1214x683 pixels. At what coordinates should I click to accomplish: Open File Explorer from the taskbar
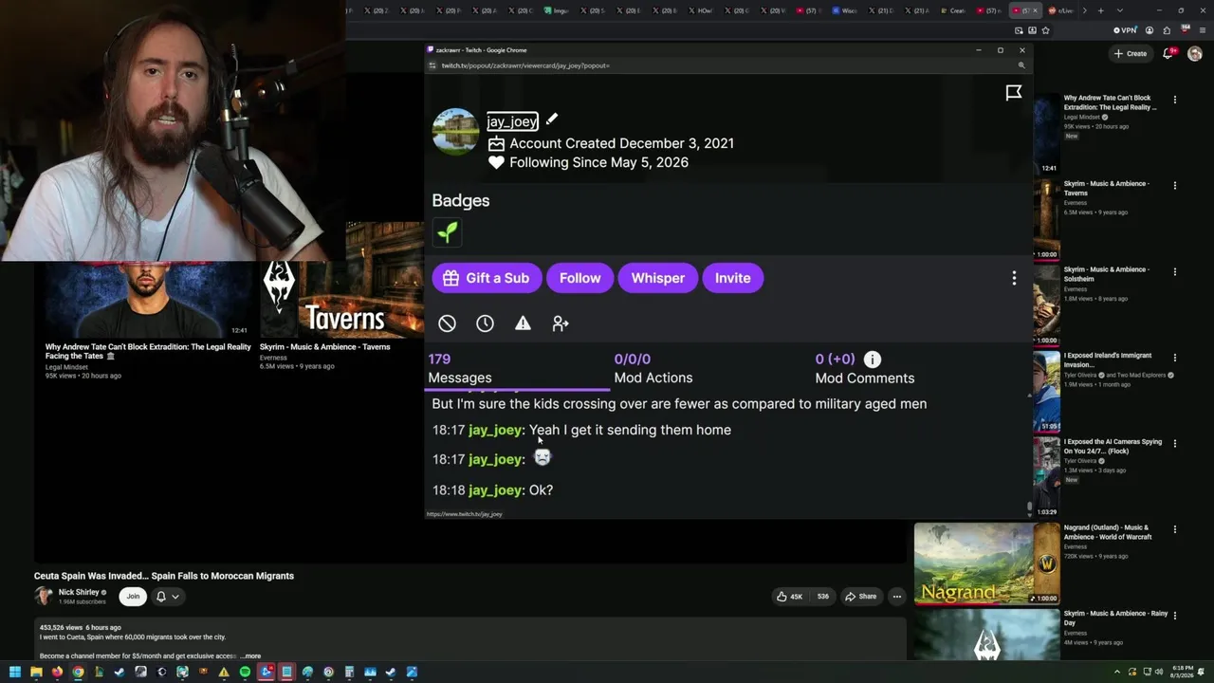(36, 673)
